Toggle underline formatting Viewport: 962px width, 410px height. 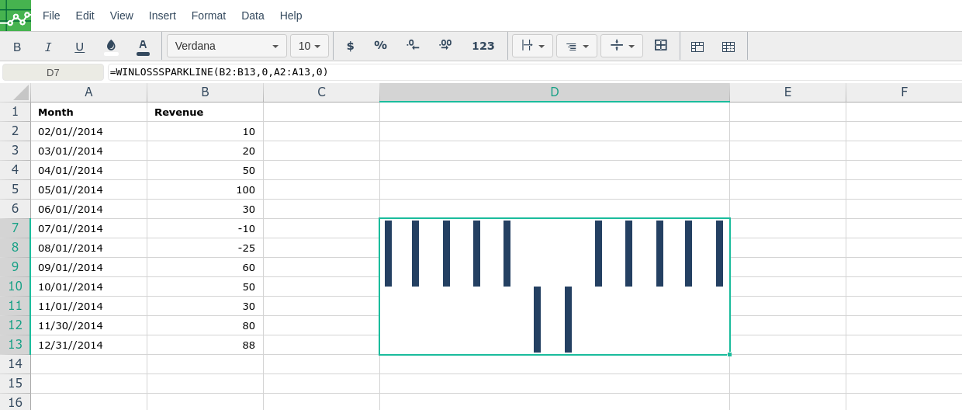click(79, 47)
